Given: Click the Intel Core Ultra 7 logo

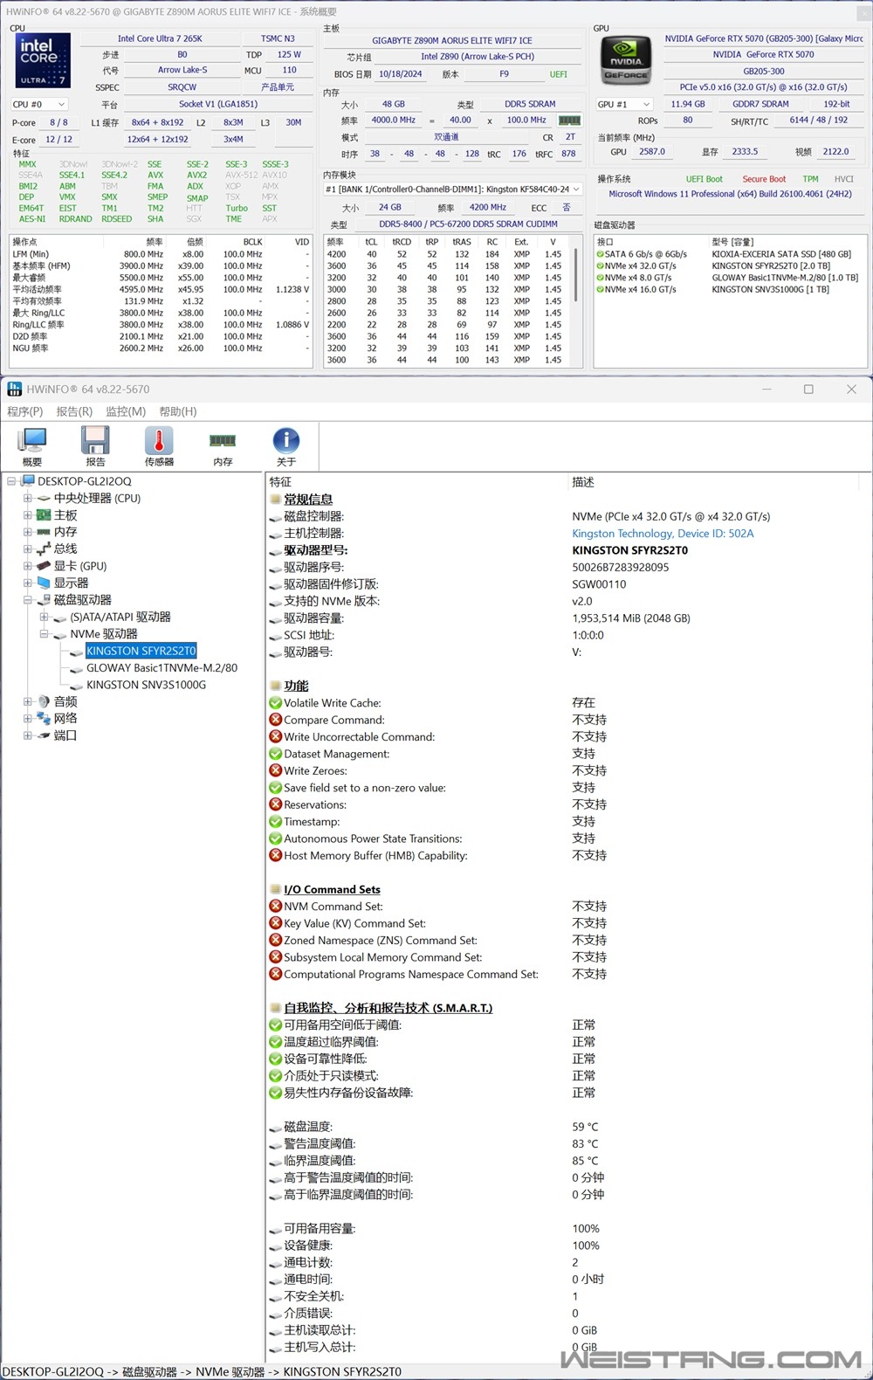Looking at the screenshot, I should point(43,60).
